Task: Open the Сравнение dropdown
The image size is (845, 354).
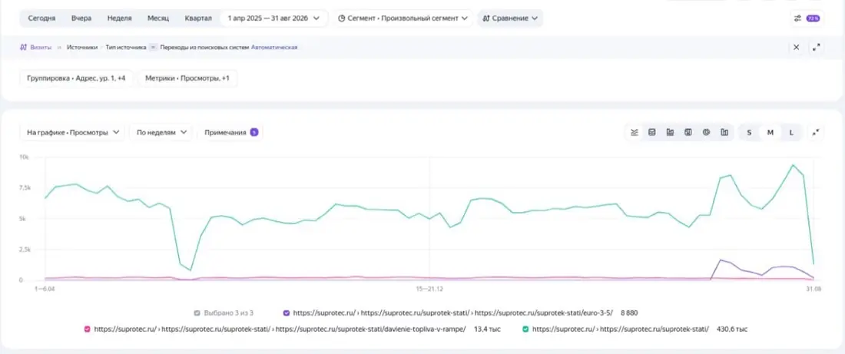Action: click(x=510, y=18)
